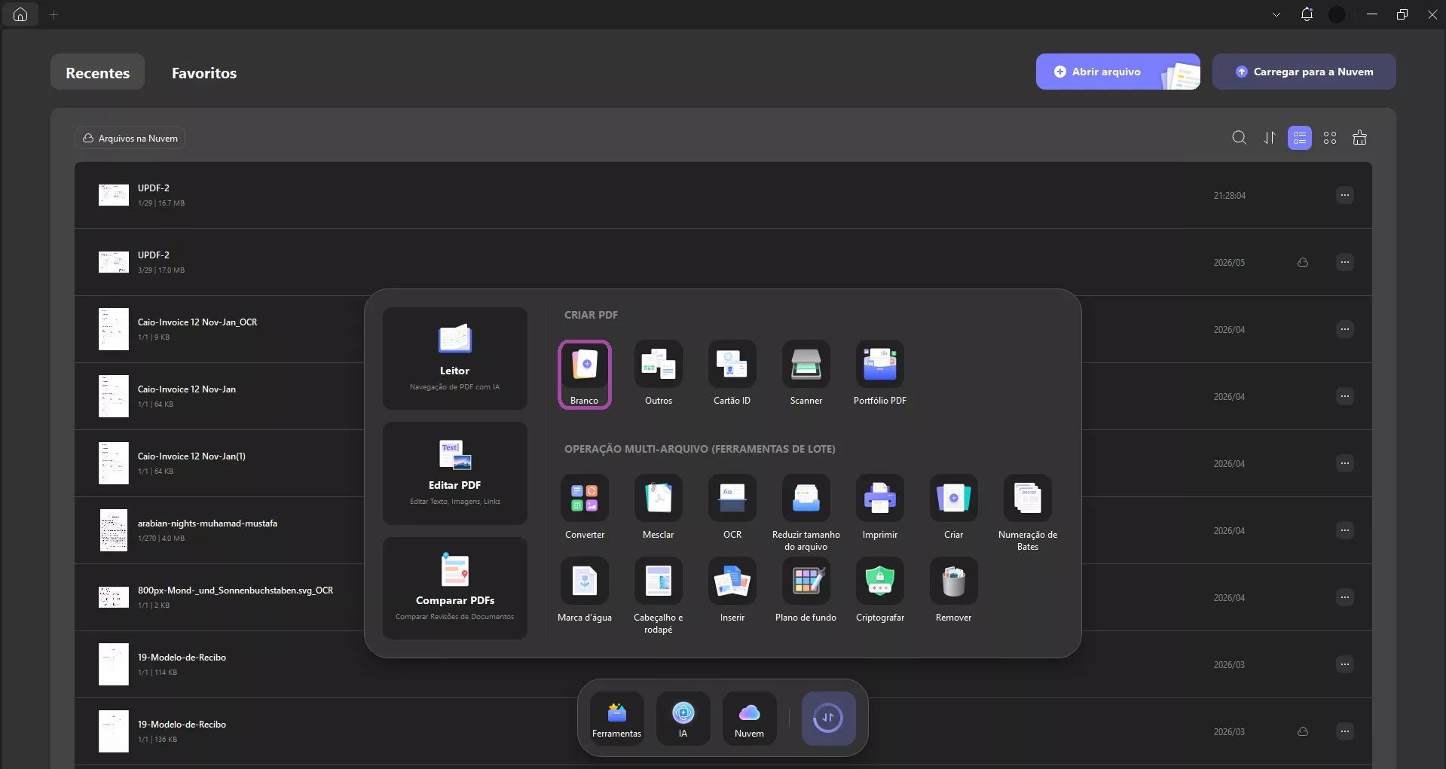The height and width of the screenshot is (769, 1446).
Task: Switch to the Favoritos tab
Action: tap(204, 72)
